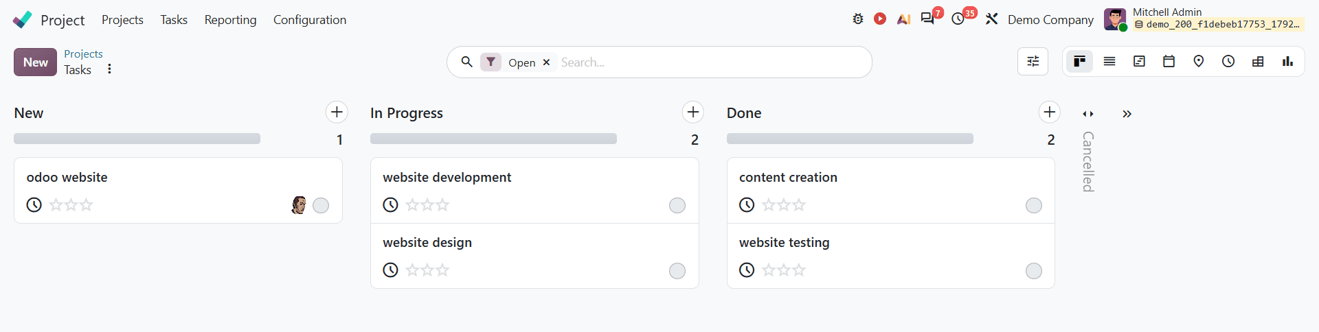The height and width of the screenshot is (332, 1319).
Task: Set priority star on website development
Action: point(427,204)
